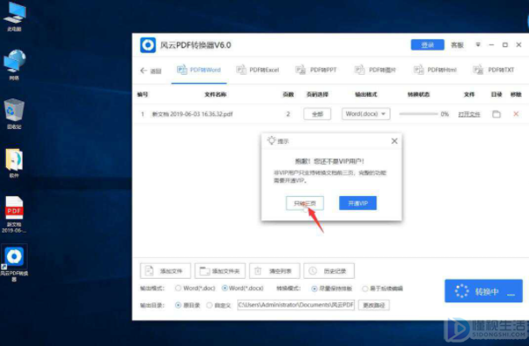The image size is (529, 346).
Task: Click the 页码选择 column header
Action: (317, 94)
